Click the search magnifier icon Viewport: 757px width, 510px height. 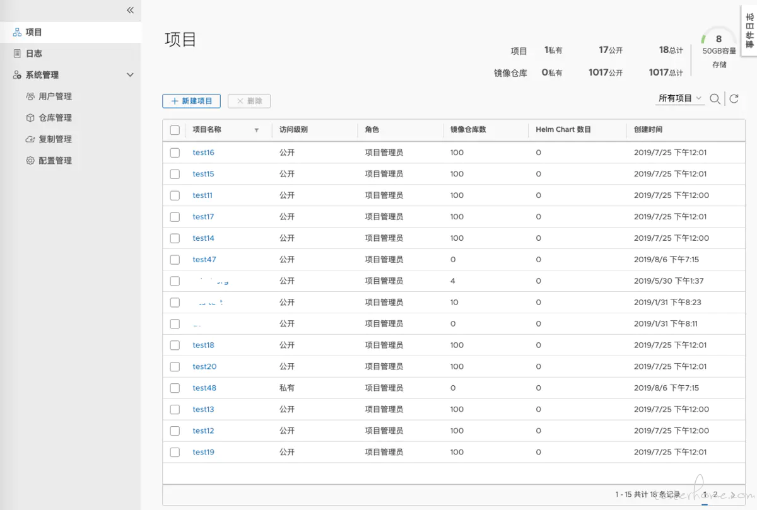[x=715, y=99]
